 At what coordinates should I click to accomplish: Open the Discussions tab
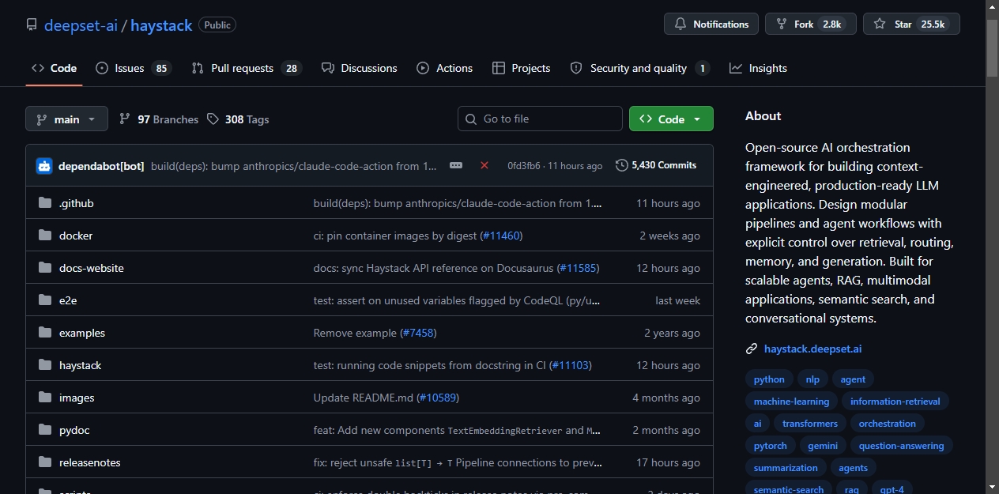pos(360,68)
